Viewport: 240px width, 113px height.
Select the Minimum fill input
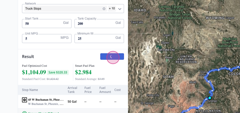(x=95, y=38)
